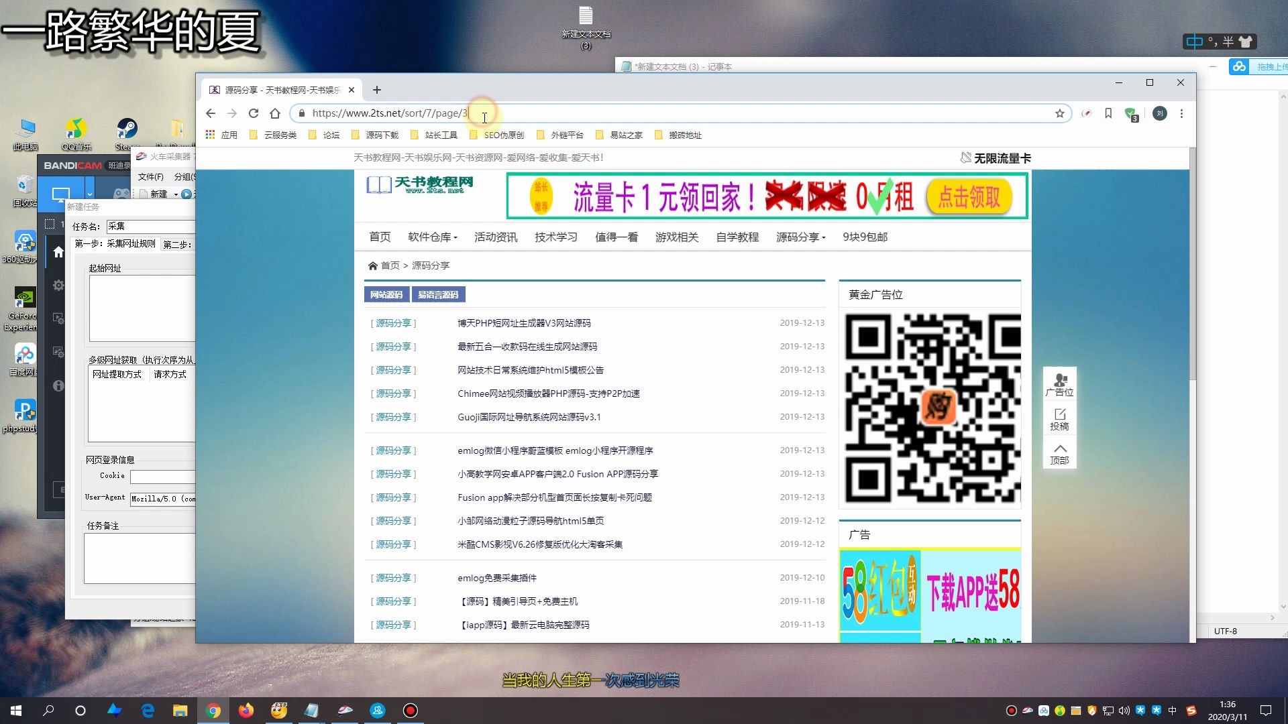Open File Explorer from taskbar

[x=180, y=711]
